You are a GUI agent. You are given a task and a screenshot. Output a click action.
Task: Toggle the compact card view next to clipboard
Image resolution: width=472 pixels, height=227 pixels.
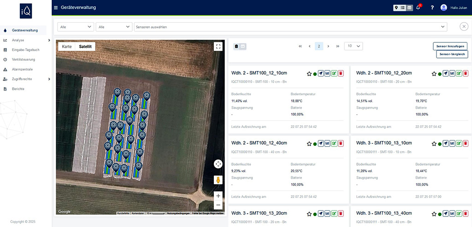pos(243,47)
